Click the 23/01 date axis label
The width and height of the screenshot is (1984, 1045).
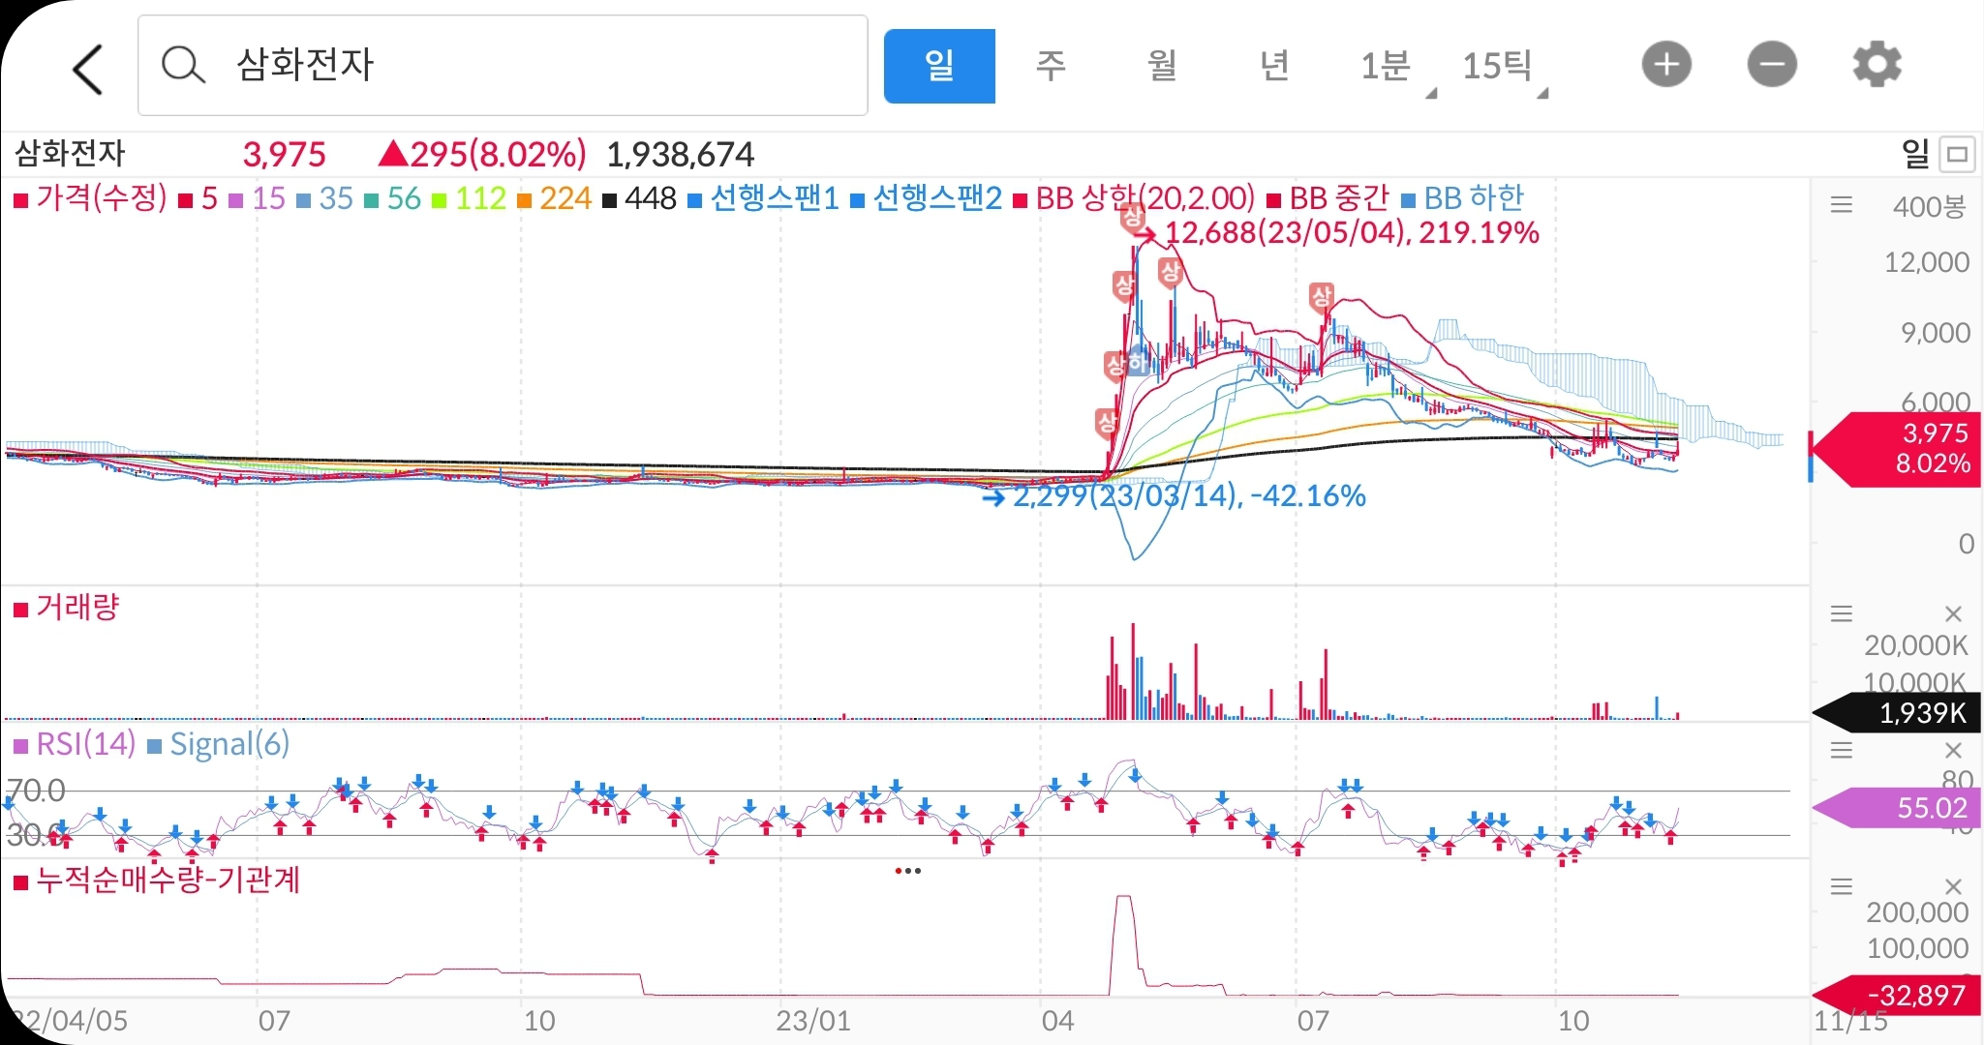(x=813, y=1021)
